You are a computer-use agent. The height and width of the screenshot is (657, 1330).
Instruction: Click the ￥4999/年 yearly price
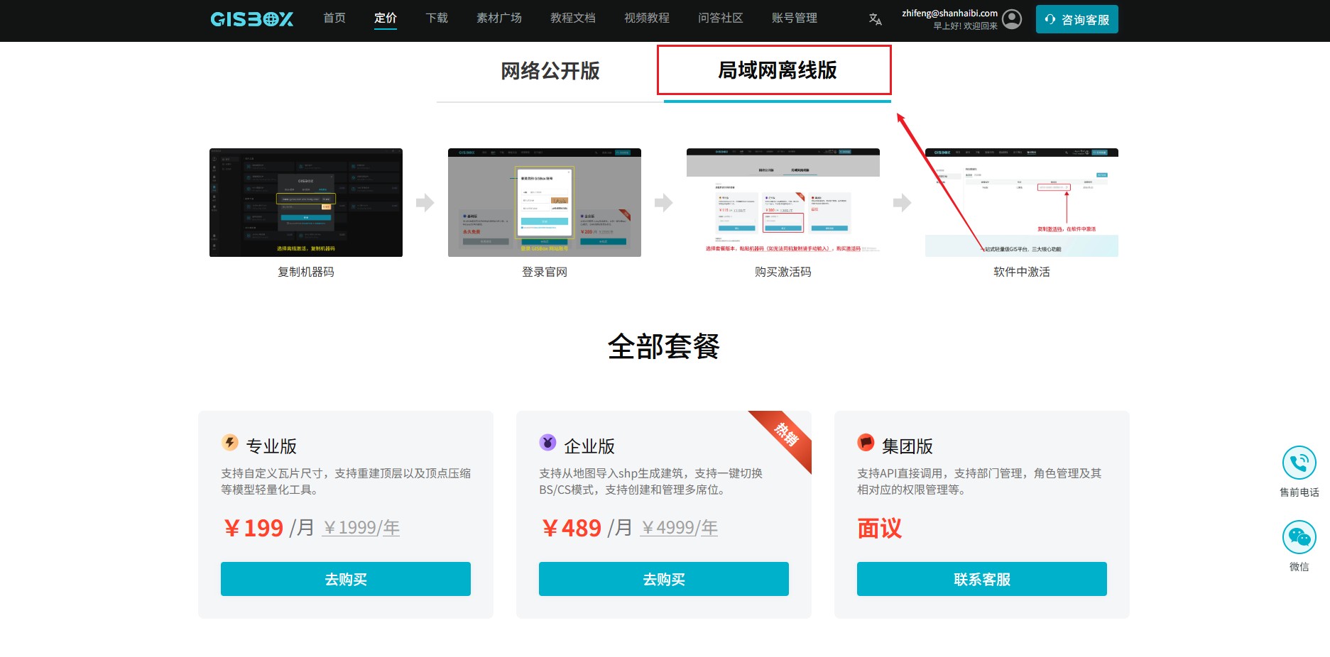tap(679, 528)
